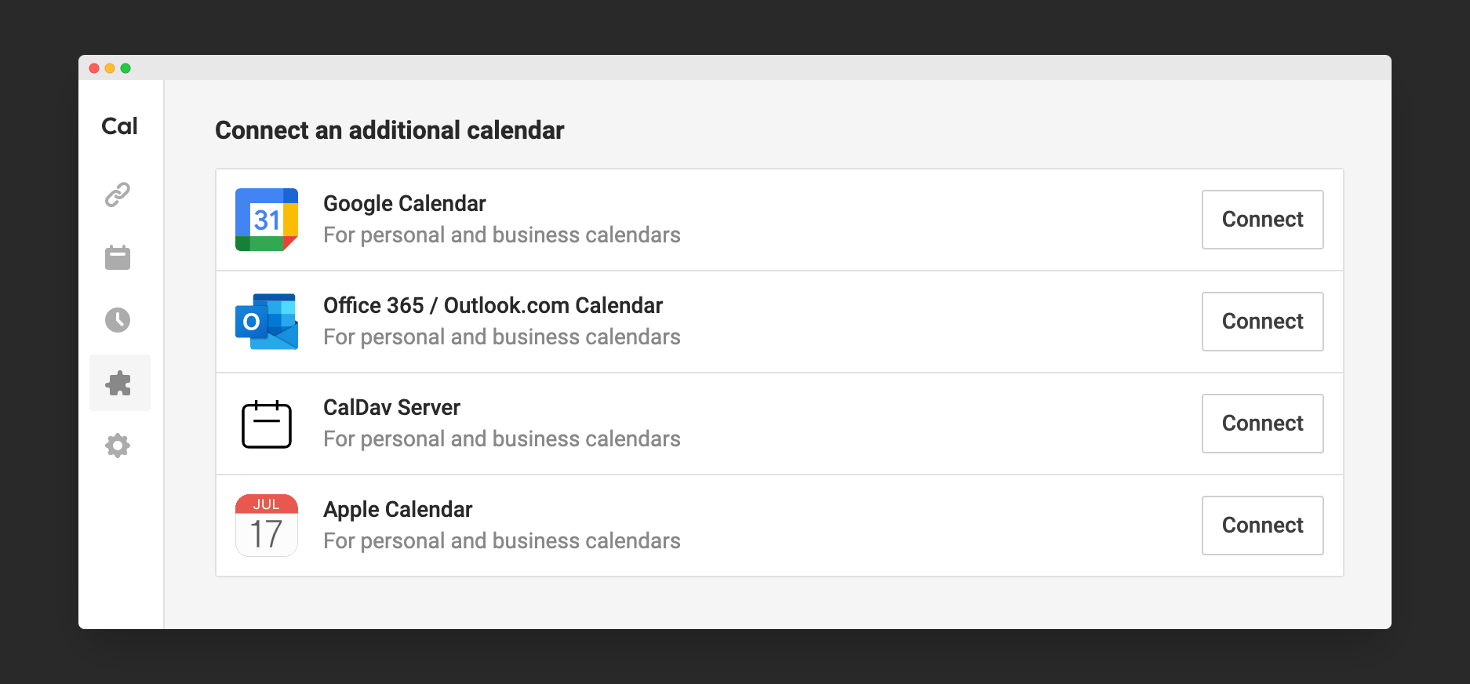The image size is (1470, 684).
Task: Open the availability clock sidebar icon
Action: [118, 320]
